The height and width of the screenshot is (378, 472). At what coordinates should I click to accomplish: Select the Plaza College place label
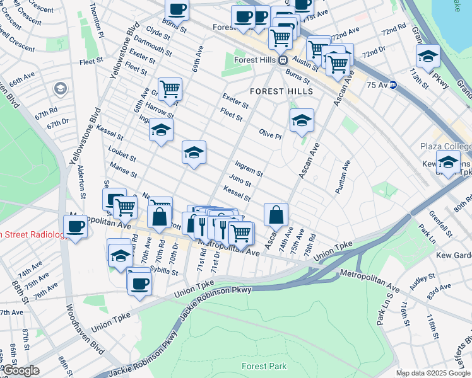tap(445, 146)
